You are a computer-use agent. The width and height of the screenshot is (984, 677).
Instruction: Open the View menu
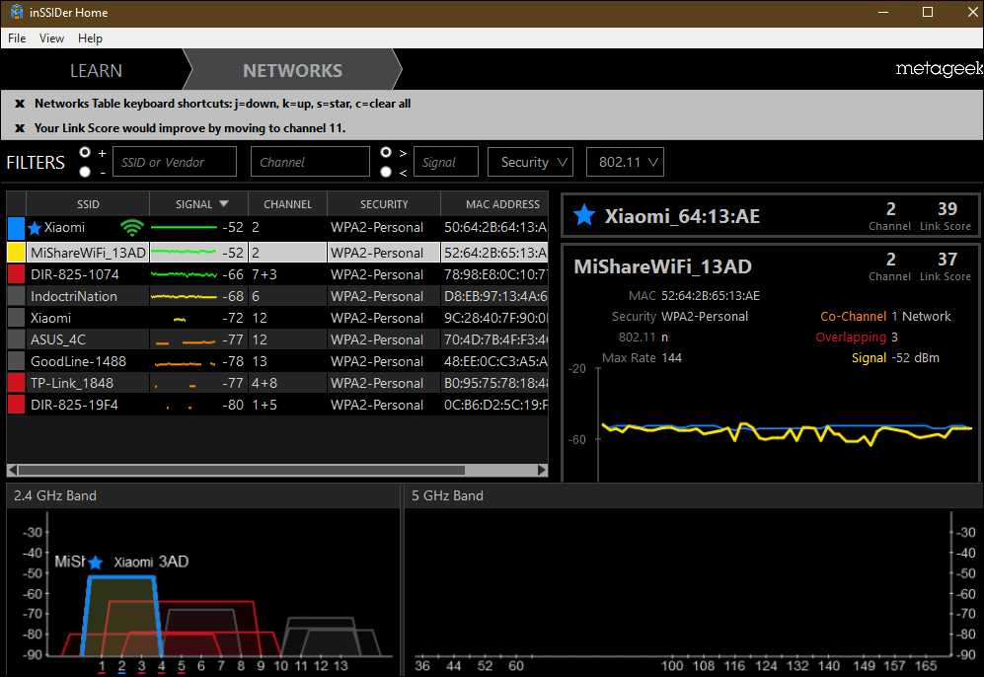[51, 38]
